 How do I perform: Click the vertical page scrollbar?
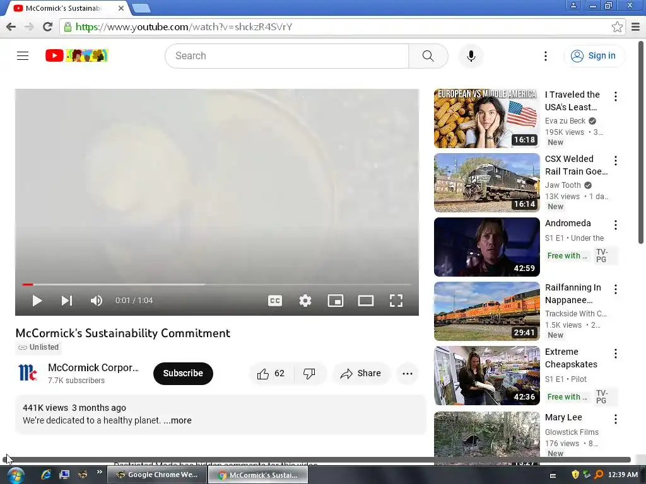pyautogui.click(x=642, y=142)
